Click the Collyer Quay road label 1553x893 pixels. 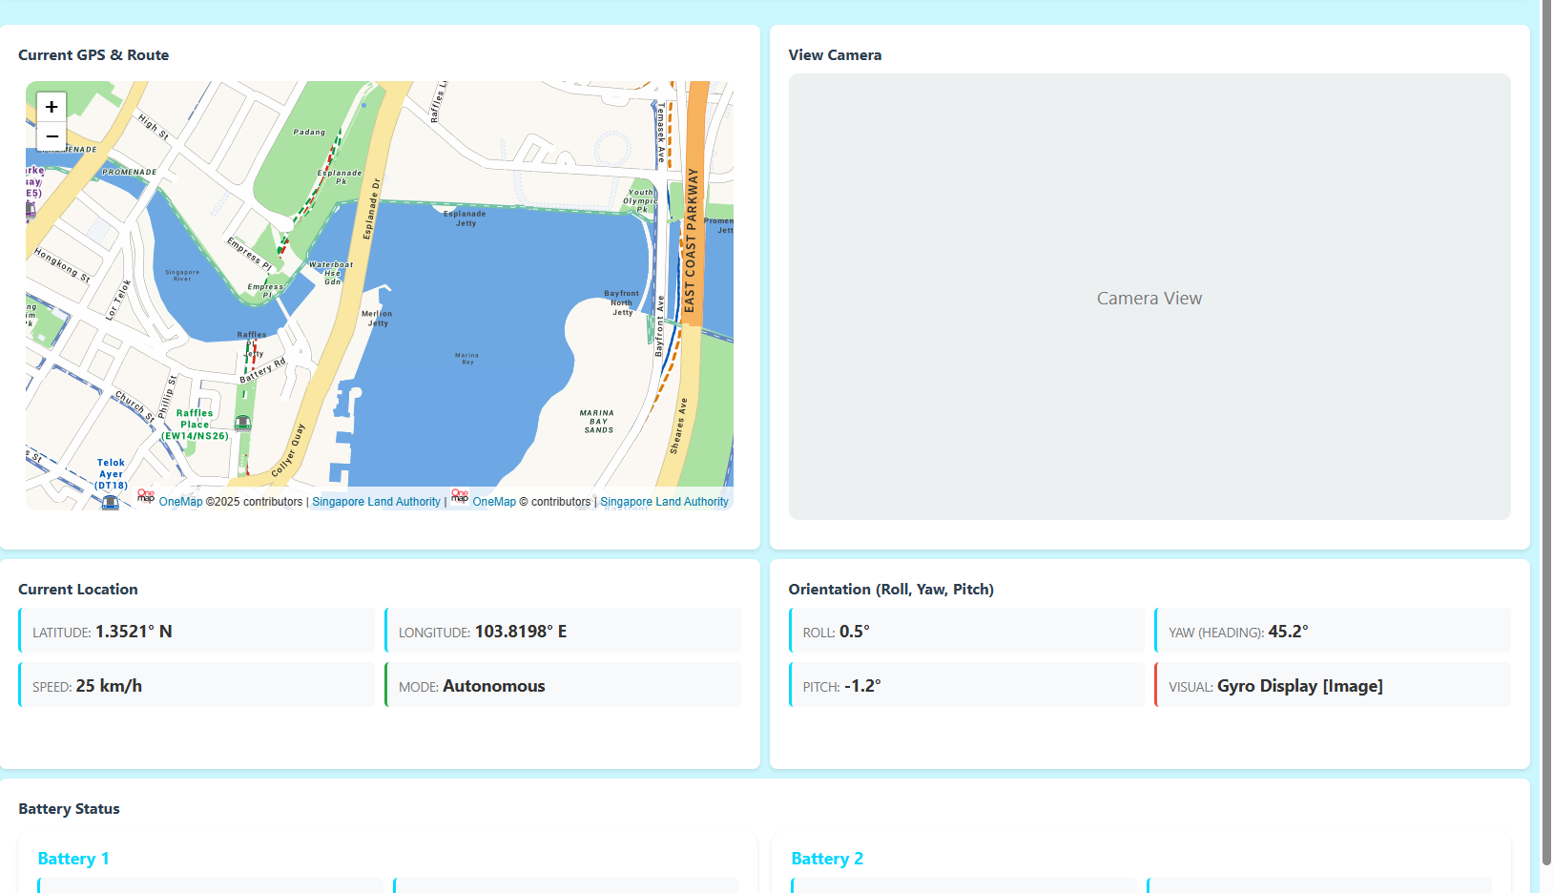point(288,450)
